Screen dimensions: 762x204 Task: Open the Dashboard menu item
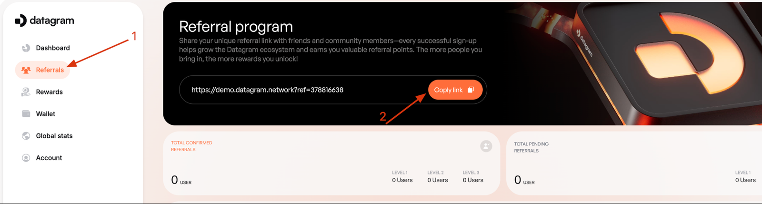click(x=53, y=48)
